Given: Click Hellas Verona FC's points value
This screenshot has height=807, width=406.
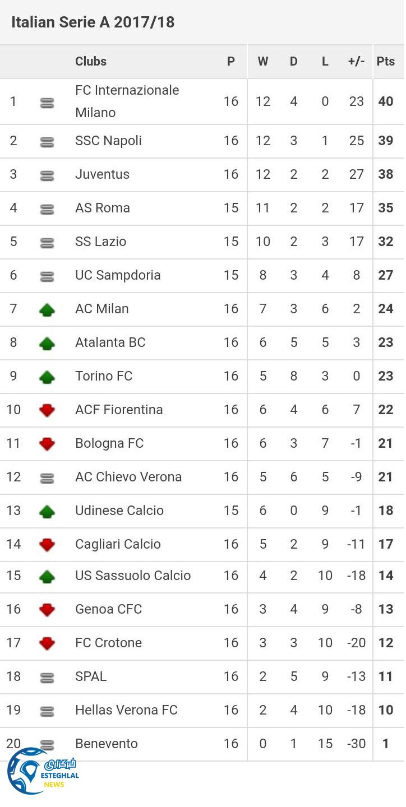Looking at the screenshot, I should (x=386, y=710).
